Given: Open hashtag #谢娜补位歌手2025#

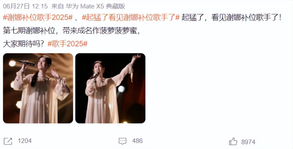Looking at the screenshot, I should [x=38, y=18].
